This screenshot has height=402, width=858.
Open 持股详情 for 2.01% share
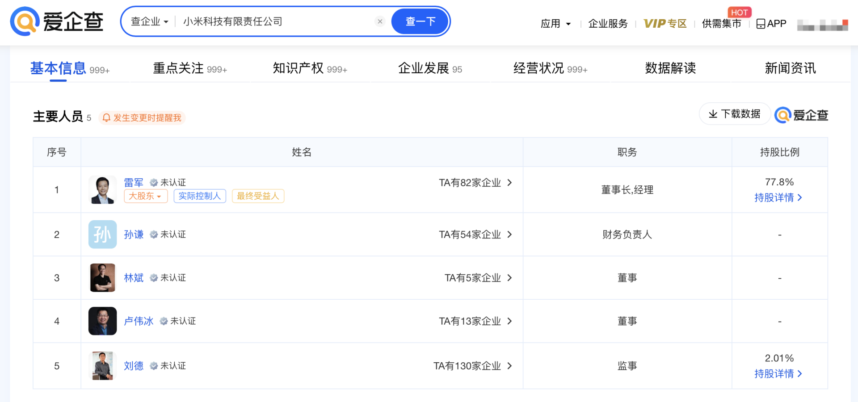778,373
